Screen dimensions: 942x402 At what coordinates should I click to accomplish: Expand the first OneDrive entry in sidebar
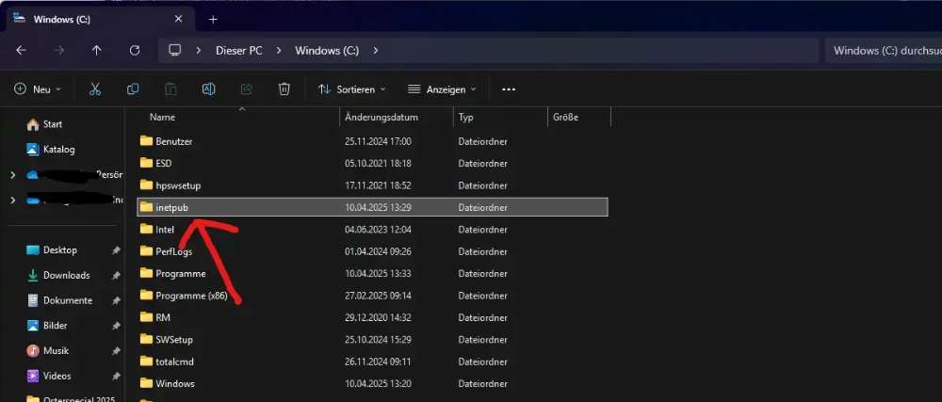(x=12, y=174)
